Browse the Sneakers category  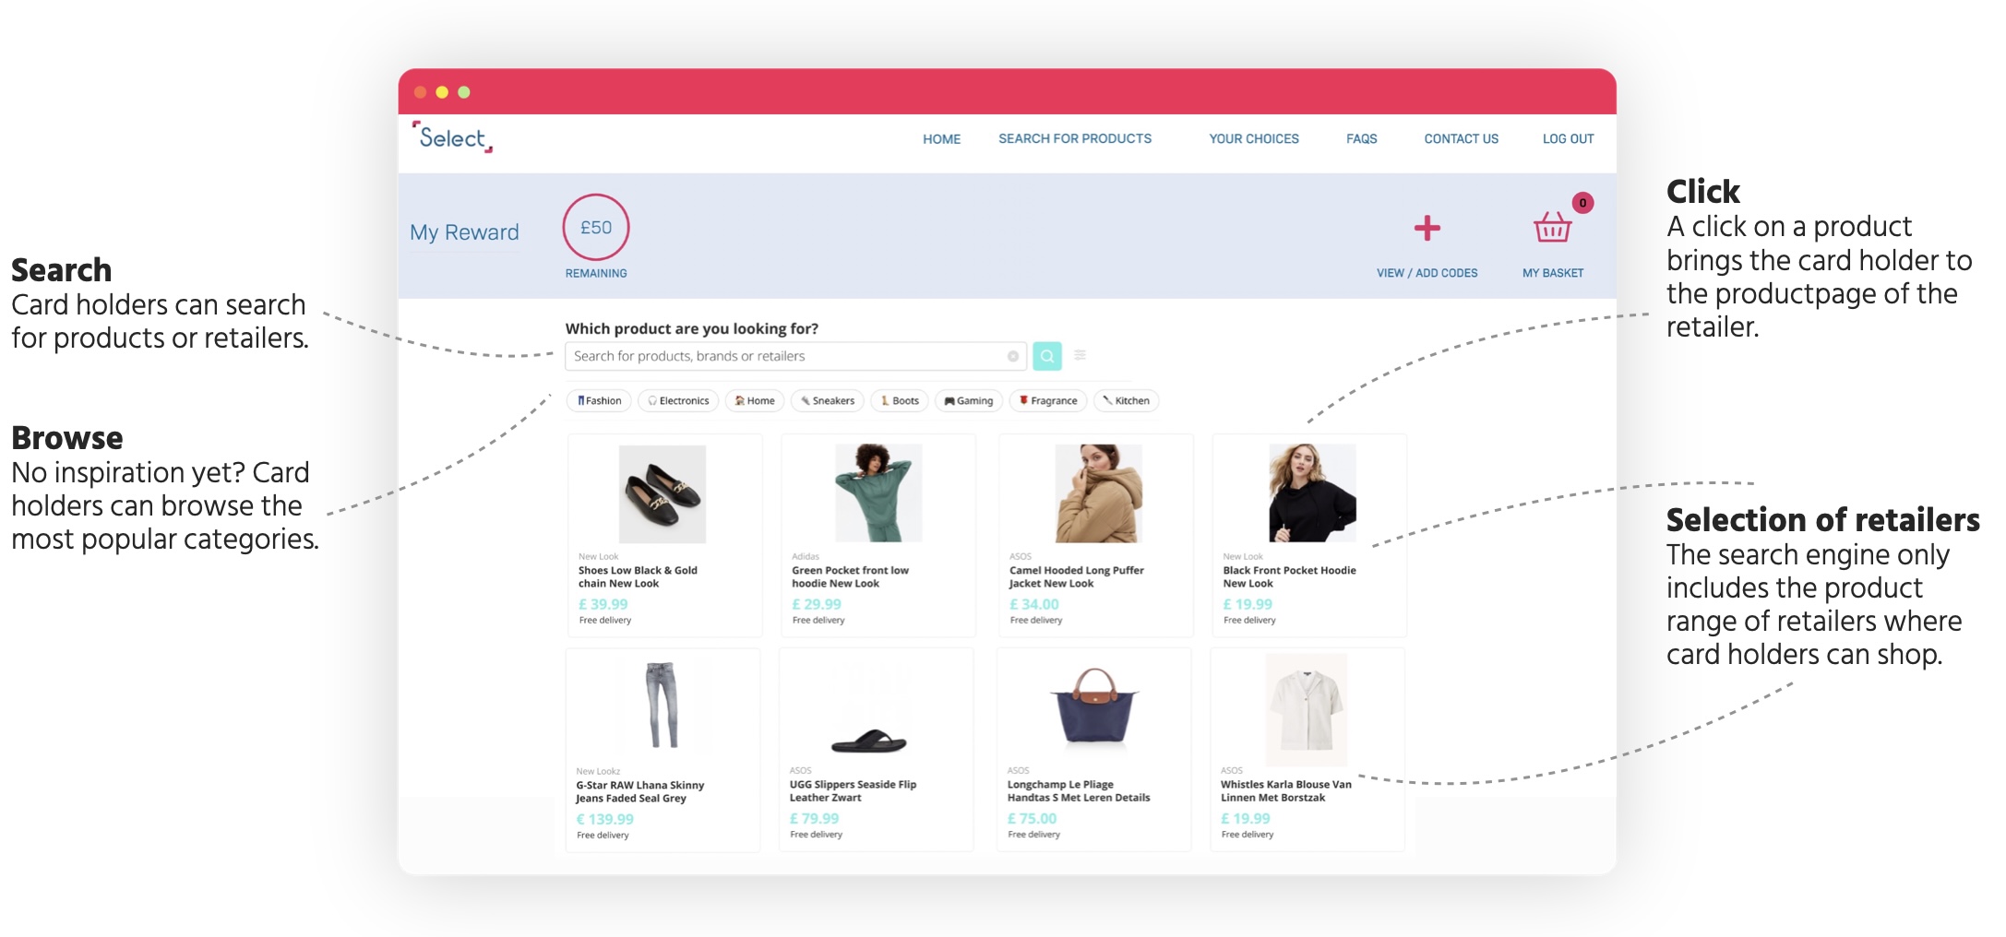[828, 400]
